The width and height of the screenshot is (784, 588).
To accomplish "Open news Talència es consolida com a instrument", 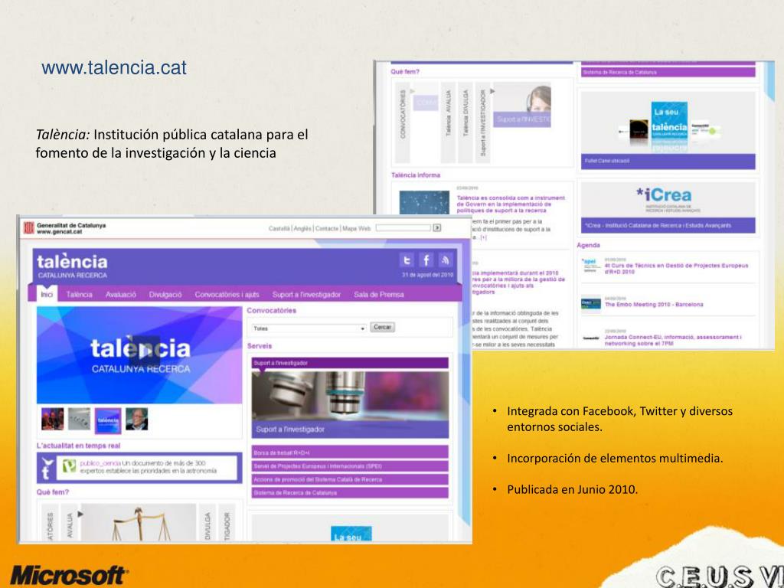I will point(511,204).
